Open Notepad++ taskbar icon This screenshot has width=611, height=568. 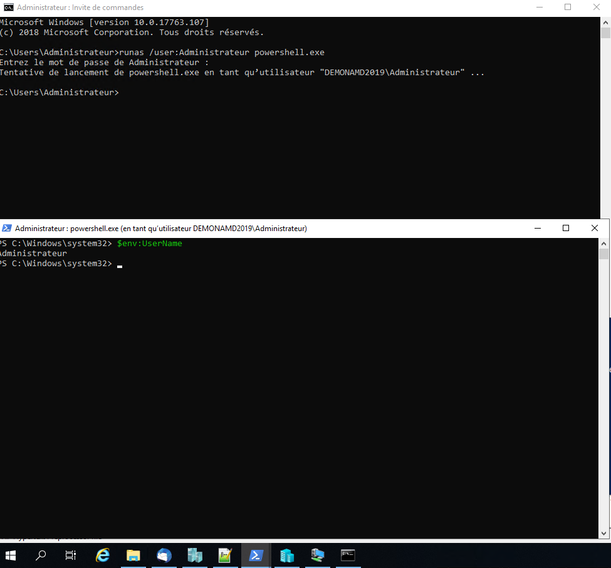click(x=225, y=555)
